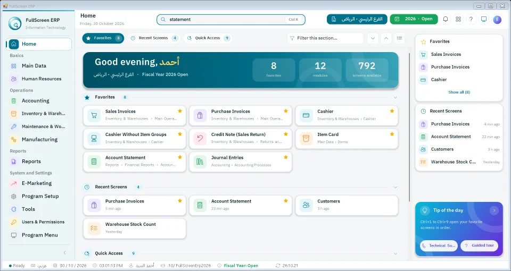Open Users & Permissions in sidebar
This screenshot has width=511, height=271.
click(x=39, y=222)
